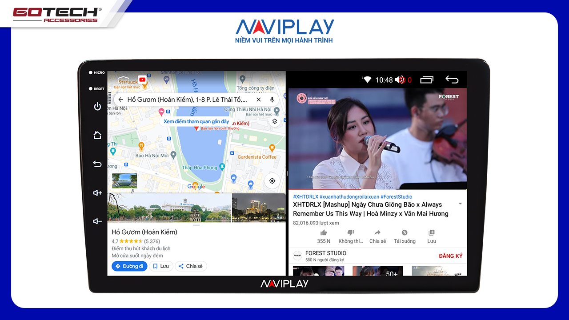Viewport: 569px width, 320px height.
Task: Tap the home icon on left panel
Action: (x=97, y=135)
